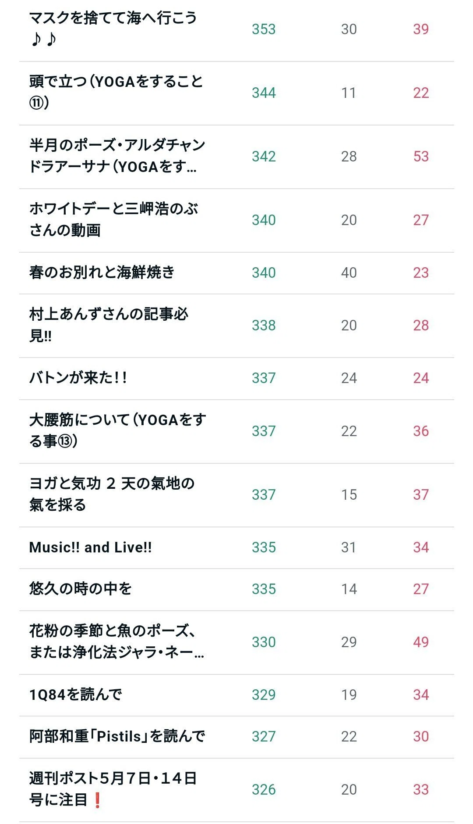Click view count 353 in first row
The height and width of the screenshot is (824, 473).
(x=264, y=29)
